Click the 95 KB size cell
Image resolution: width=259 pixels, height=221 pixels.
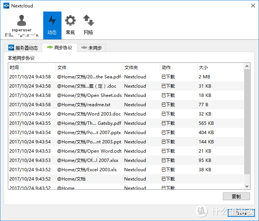click(205, 160)
